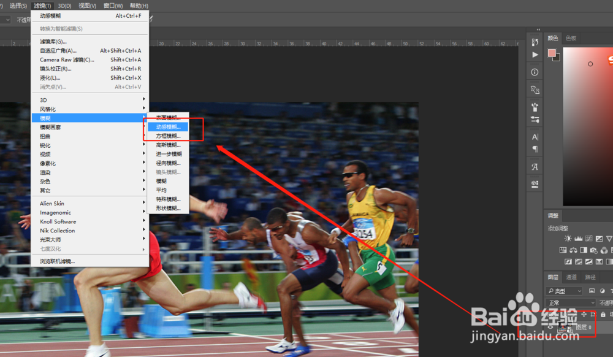The width and height of the screenshot is (613, 357).
Task: Expand the Alien Skin submenu
Action: point(90,203)
